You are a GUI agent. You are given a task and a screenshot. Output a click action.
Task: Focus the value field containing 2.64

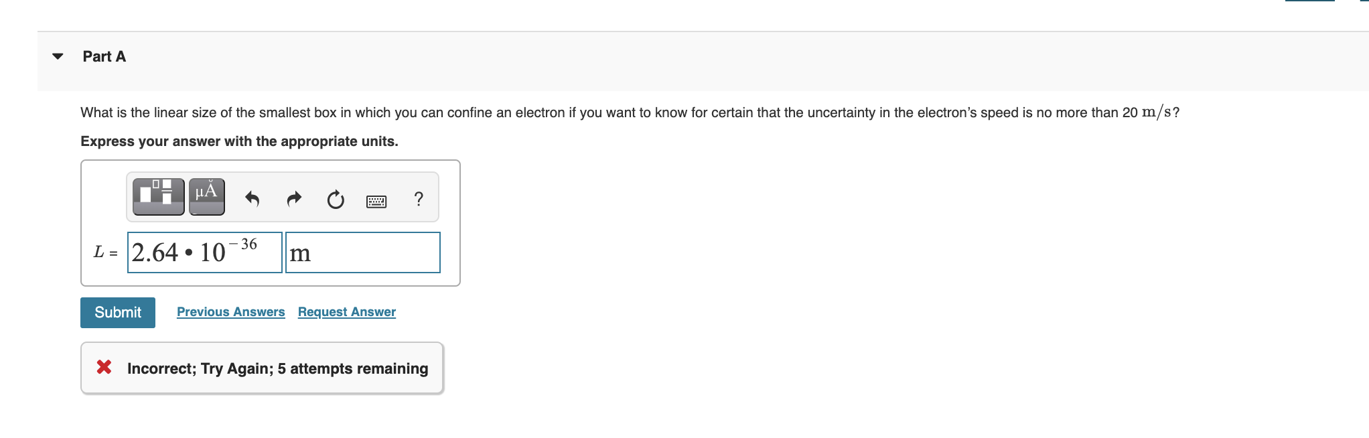coord(205,252)
